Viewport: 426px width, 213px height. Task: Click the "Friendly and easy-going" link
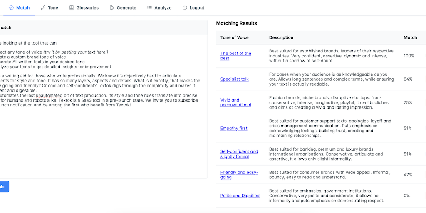pyautogui.click(x=239, y=175)
